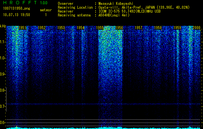Click the 1953 time marker
Image resolution: width=203 pixels, height=129 pixels.
point(61,28)
